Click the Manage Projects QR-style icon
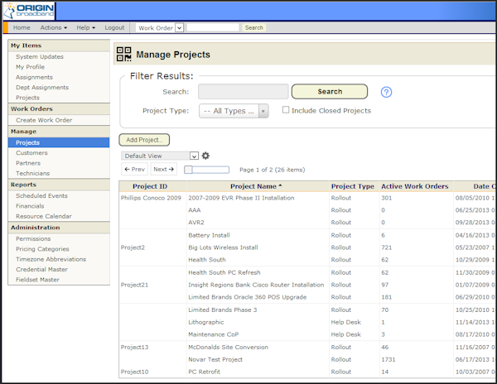497x384 pixels. click(x=124, y=54)
